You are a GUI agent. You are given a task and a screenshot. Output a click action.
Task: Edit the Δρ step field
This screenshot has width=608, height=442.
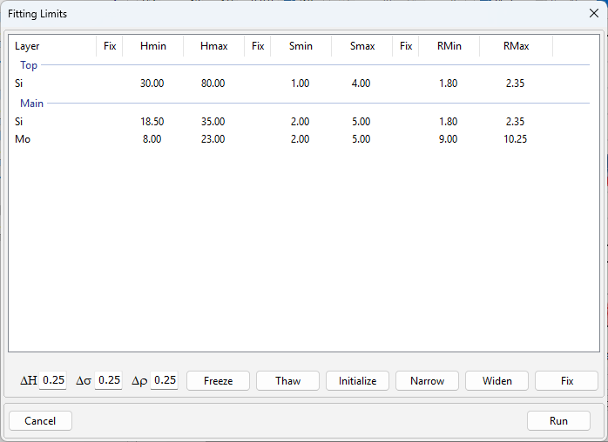pyautogui.click(x=165, y=380)
